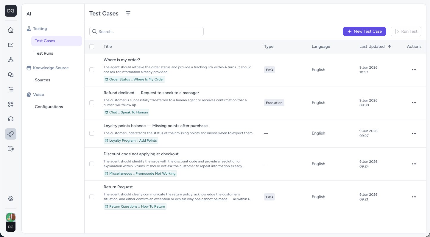Click FAQ badge in Return Request row
Viewport: 430px width, 237px height.
coord(269,197)
